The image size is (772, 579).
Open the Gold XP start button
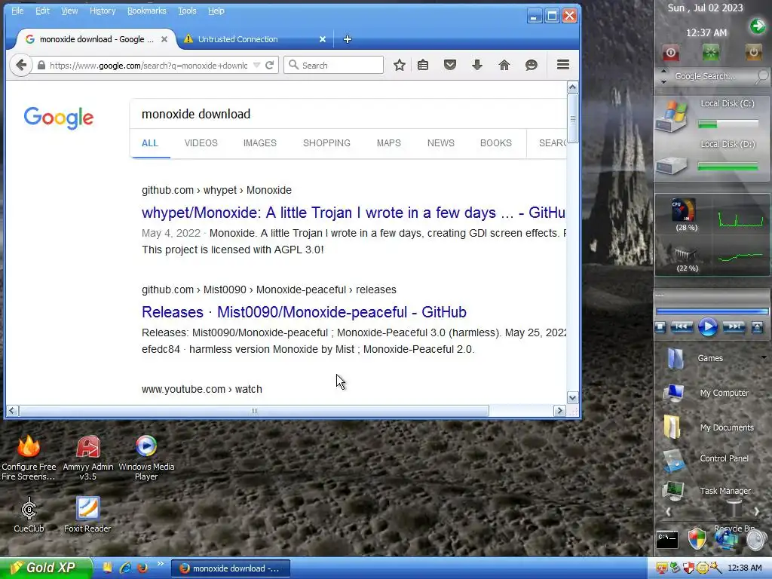[46, 568]
